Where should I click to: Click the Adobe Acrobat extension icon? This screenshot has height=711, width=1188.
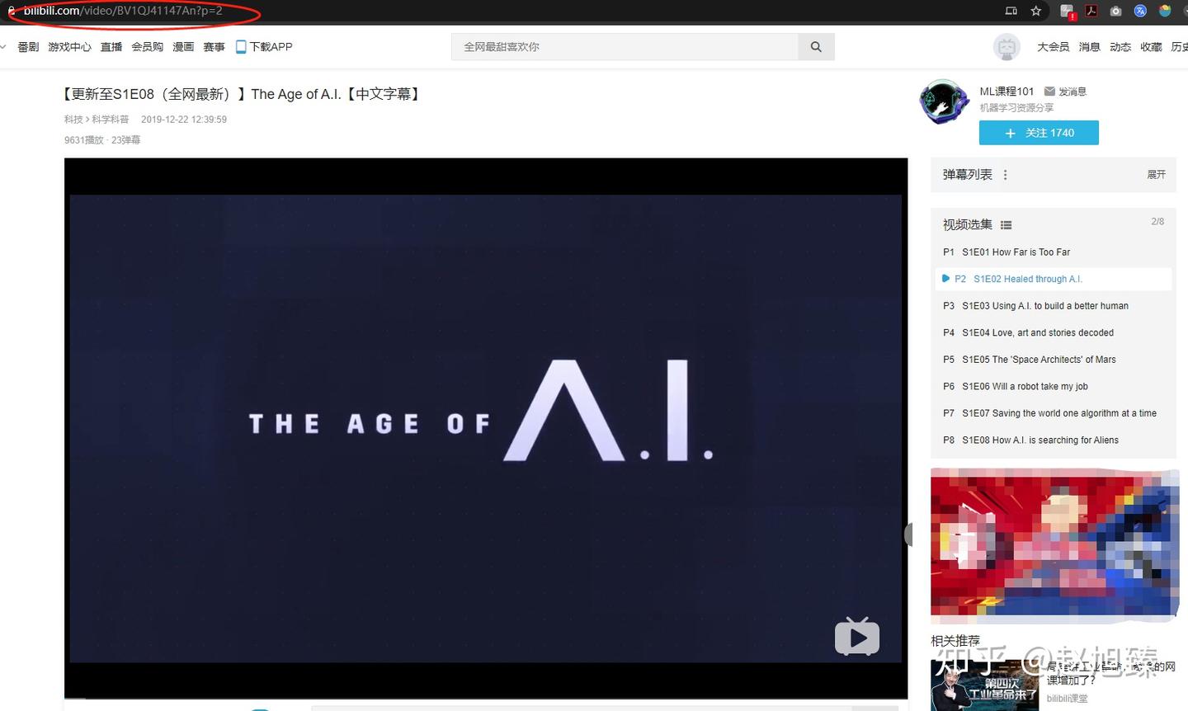[x=1091, y=11]
